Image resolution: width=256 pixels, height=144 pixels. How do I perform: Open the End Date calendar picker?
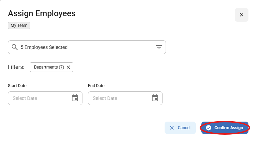point(155,98)
